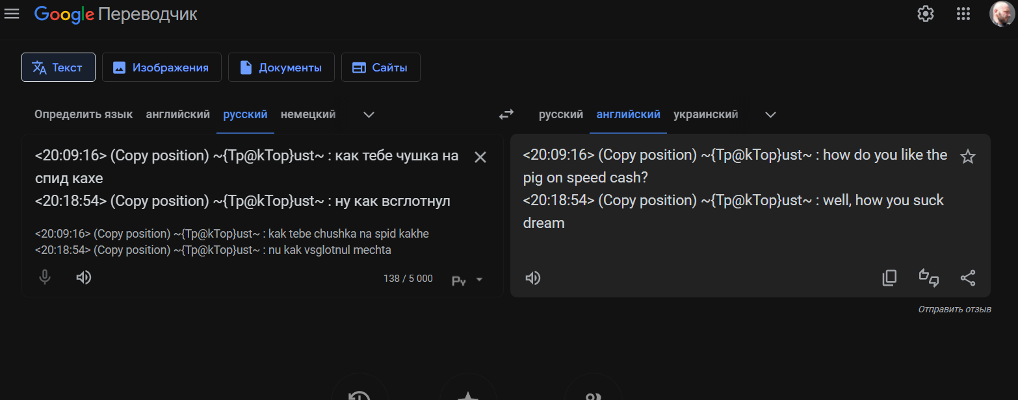Share the translation
Viewport: 1018px width, 400px height.
(967, 278)
